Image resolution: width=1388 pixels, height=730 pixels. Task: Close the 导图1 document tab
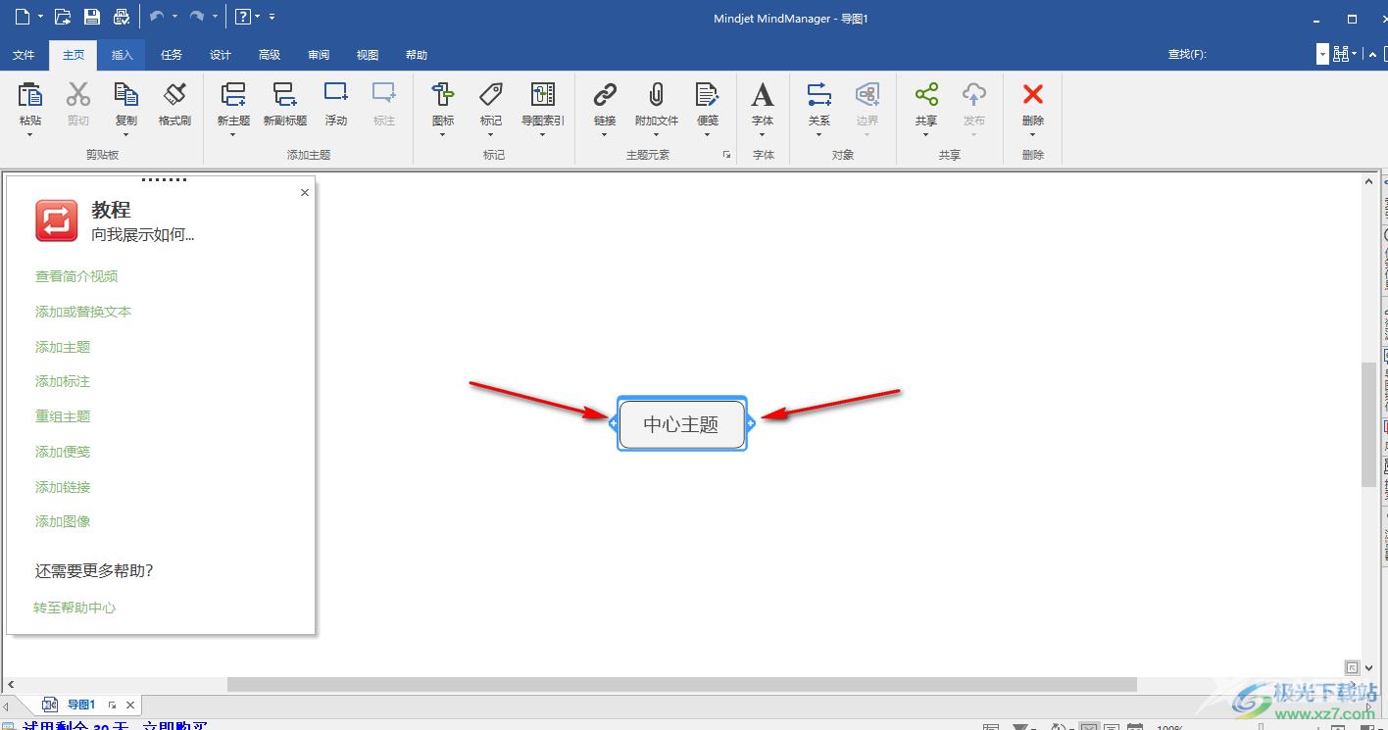(x=130, y=705)
